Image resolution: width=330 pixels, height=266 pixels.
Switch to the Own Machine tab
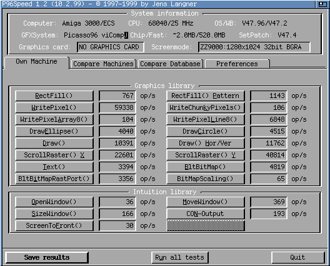[x=36, y=62]
